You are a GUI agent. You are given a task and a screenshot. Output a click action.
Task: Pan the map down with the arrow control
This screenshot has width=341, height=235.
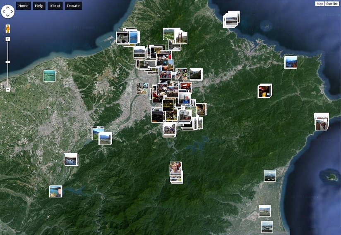click(x=7, y=16)
